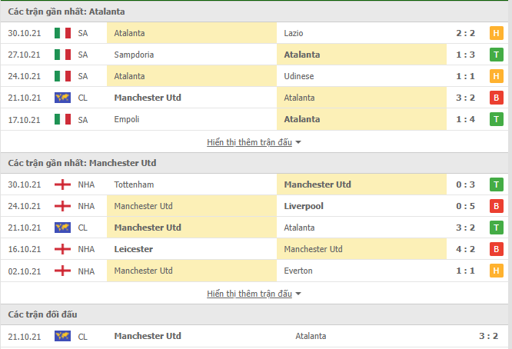Click the Champions League icon in head-to-head section
Viewport: 512px width, 349px height.
click(x=62, y=336)
